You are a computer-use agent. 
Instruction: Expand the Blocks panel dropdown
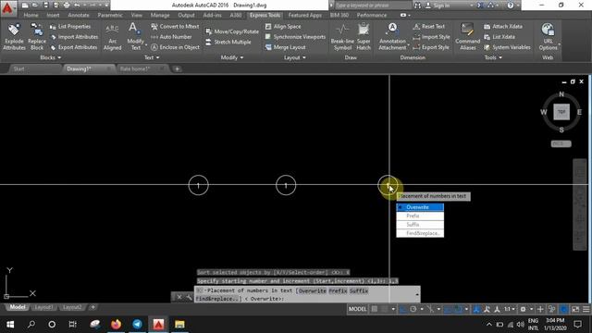tap(51, 57)
